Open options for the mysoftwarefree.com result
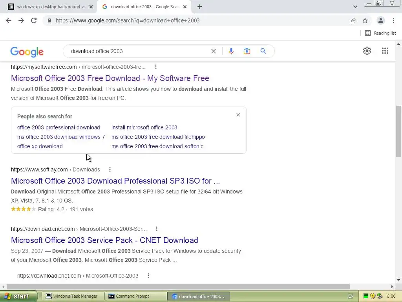This screenshot has height=302, width=402. pyautogui.click(x=155, y=67)
